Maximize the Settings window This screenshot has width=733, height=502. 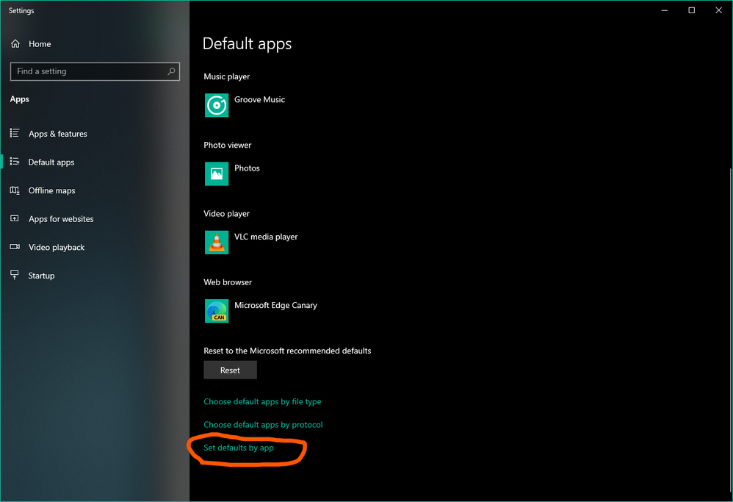tap(691, 10)
